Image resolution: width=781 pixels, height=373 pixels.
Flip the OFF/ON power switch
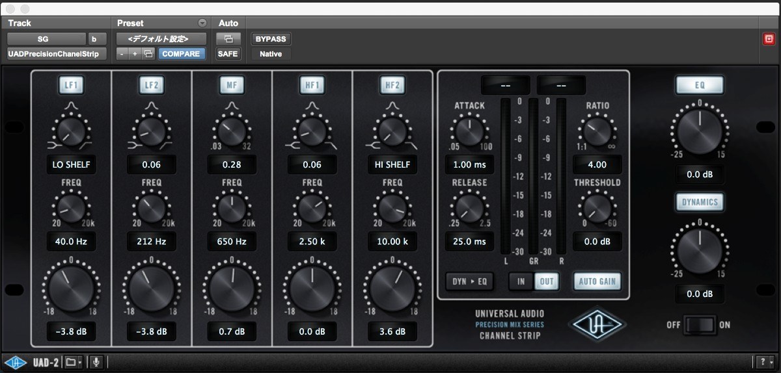pos(700,324)
